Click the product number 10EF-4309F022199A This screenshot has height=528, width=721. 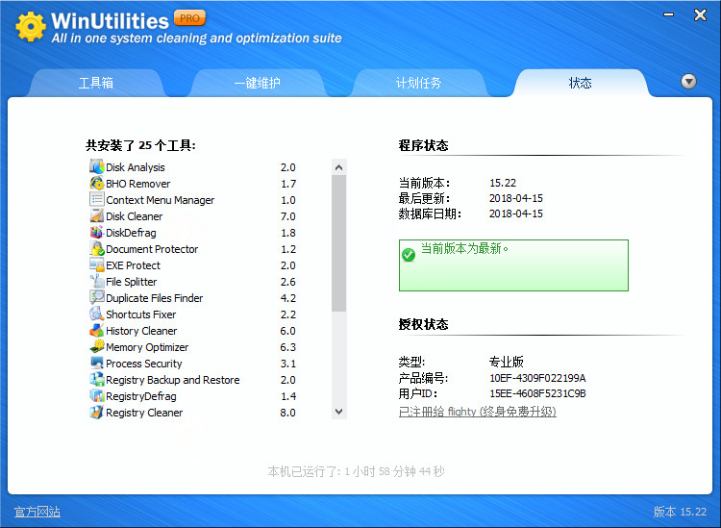pos(537,378)
